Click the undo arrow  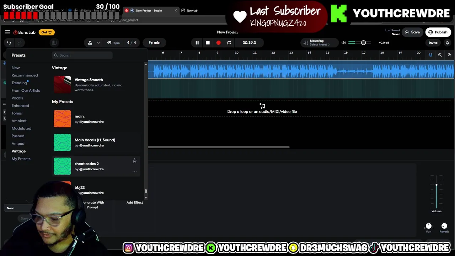pos(9,43)
